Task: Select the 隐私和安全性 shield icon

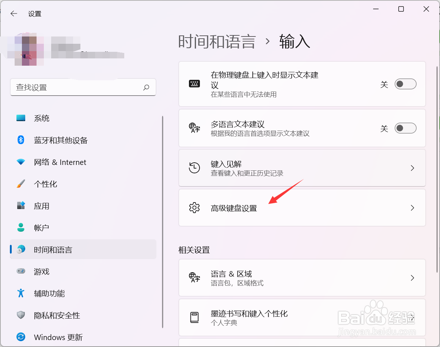Action: [21, 315]
